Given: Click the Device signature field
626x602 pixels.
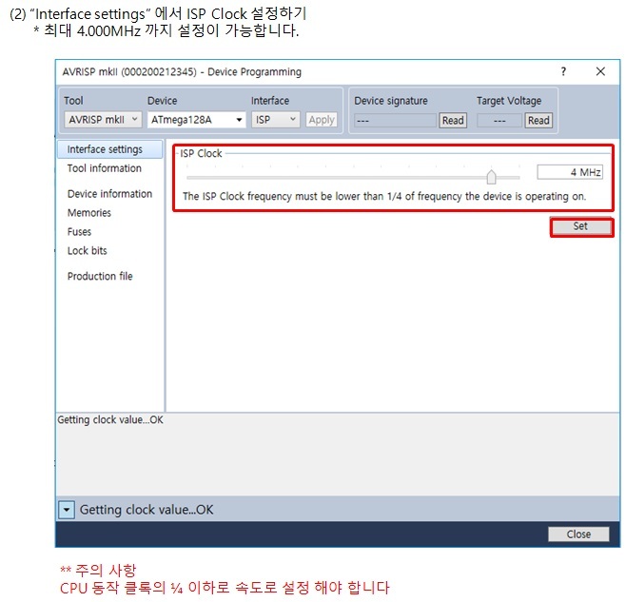Looking at the screenshot, I should 395,120.
